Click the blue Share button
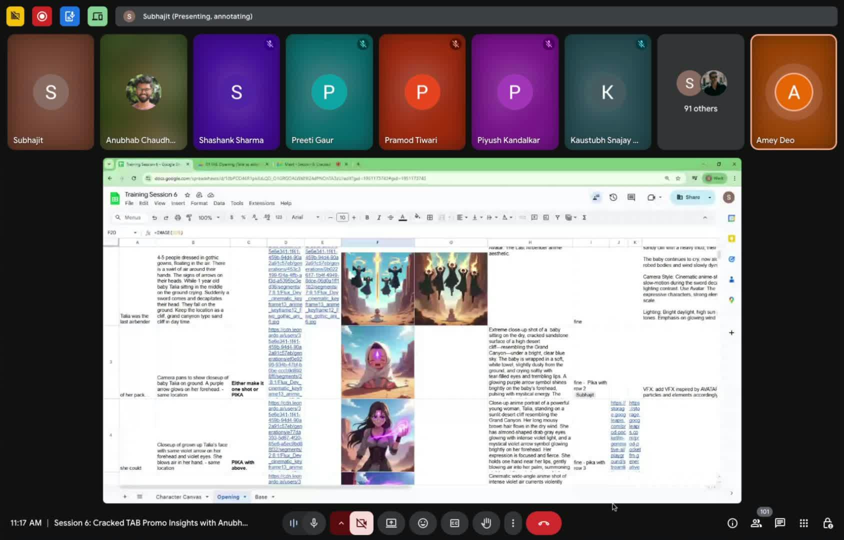Screen dimensions: 844x540 [688, 197]
